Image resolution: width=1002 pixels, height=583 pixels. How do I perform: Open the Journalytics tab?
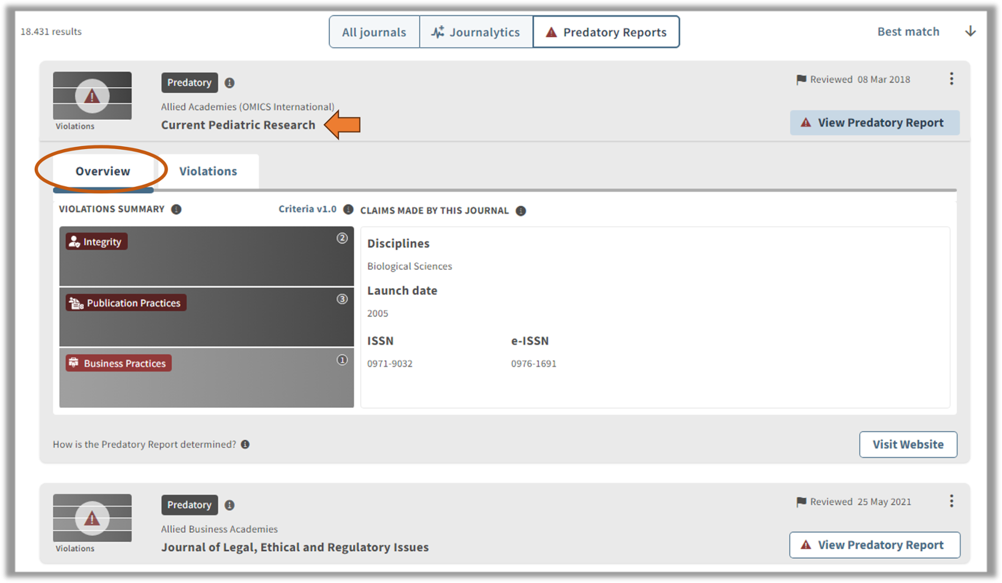(x=476, y=32)
